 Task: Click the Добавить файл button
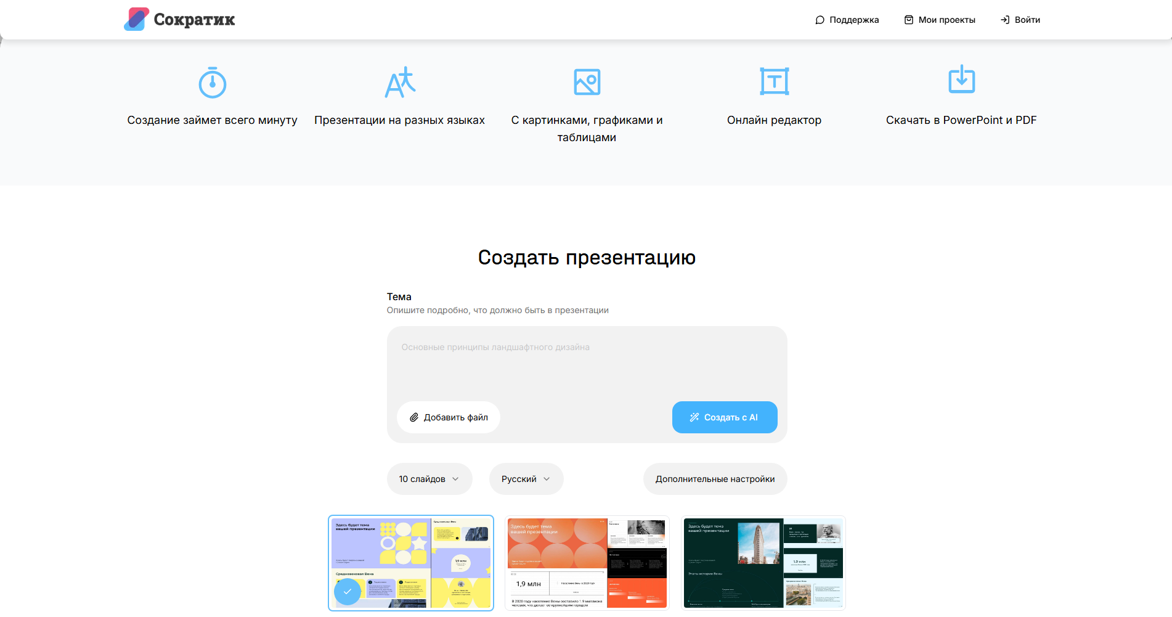(x=449, y=417)
